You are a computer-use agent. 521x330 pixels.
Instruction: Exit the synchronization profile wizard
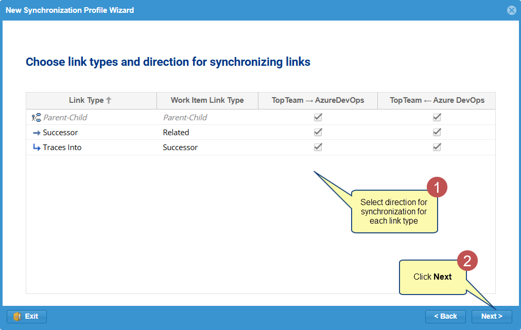tap(27, 317)
